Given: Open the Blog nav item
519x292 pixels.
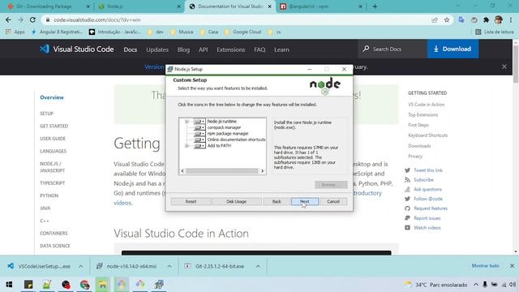Looking at the screenshot, I should pos(183,49).
